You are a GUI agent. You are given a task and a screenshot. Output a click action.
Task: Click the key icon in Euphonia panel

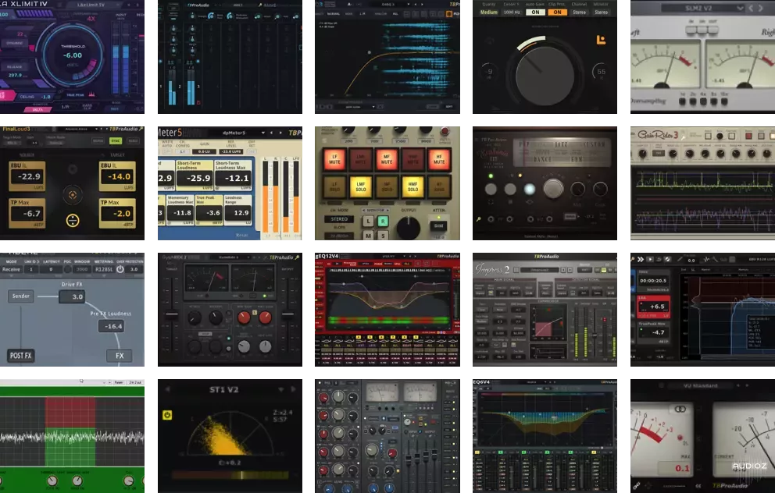(478, 219)
